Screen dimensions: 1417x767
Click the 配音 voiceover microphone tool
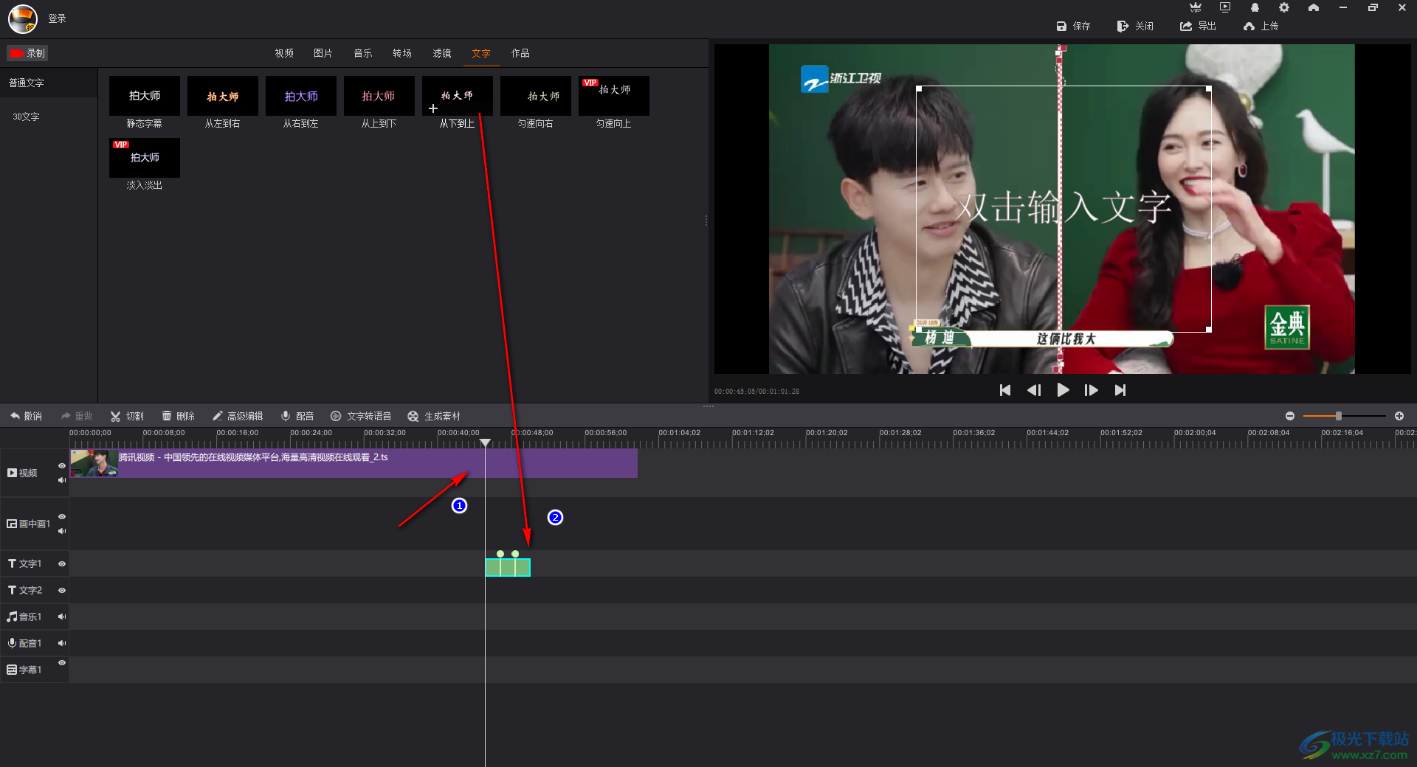point(297,416)
